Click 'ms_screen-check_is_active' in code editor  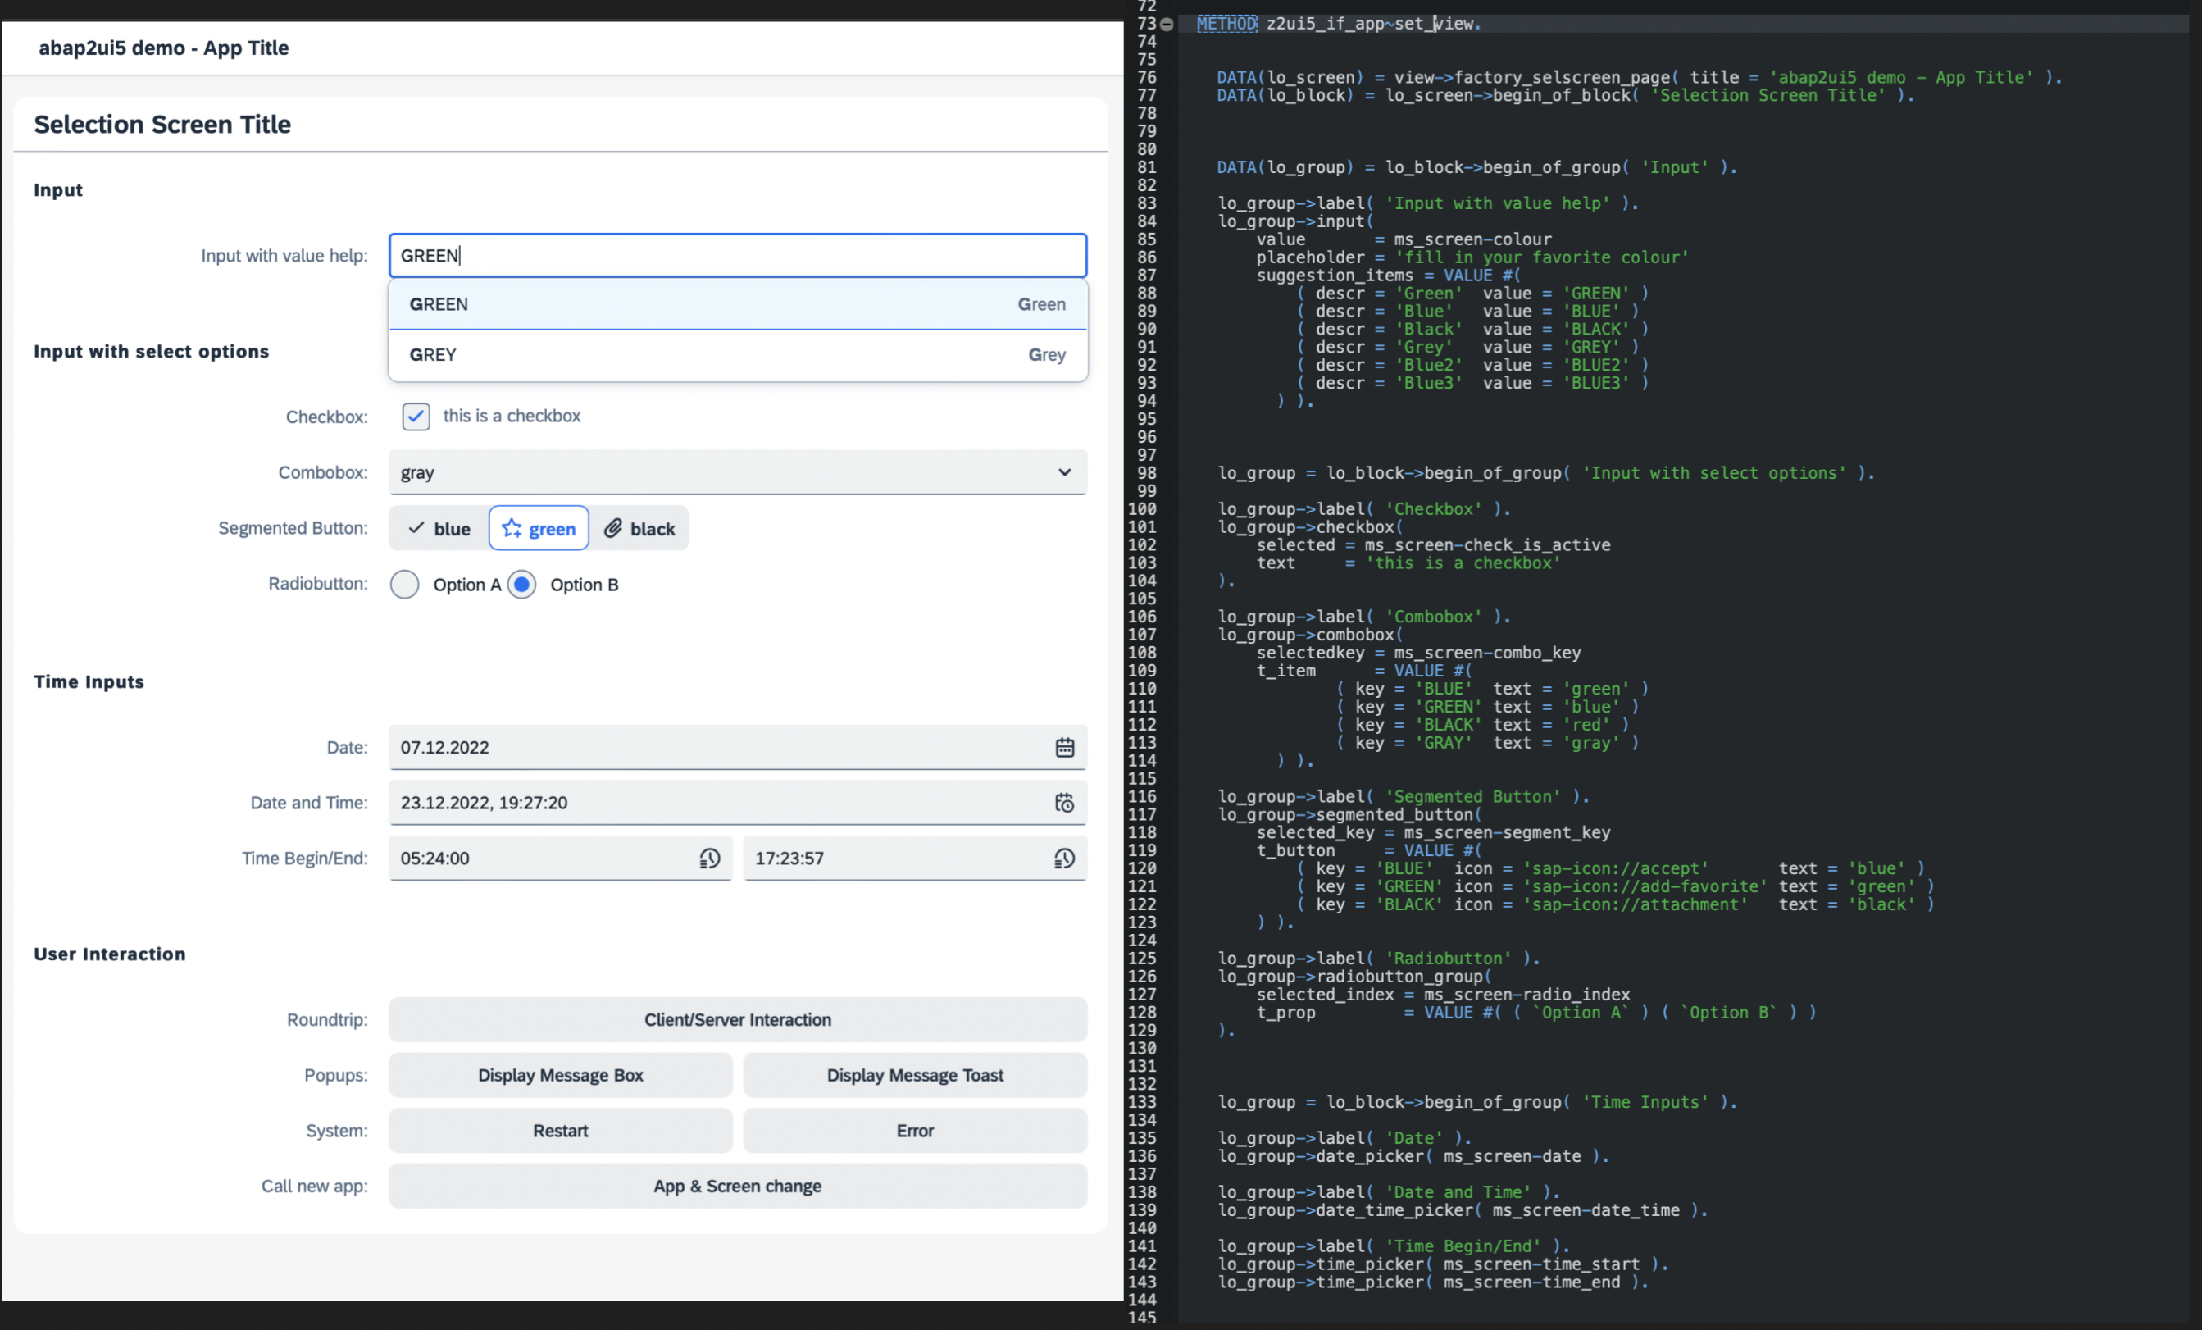[1487, 545]
